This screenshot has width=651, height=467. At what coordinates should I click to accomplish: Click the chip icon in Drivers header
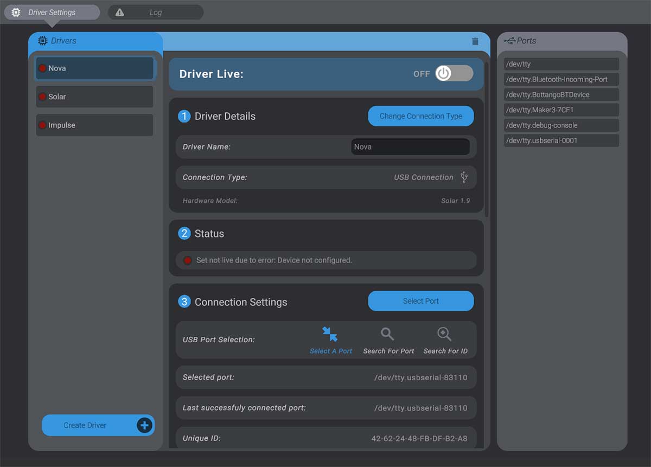coord(43,41)
